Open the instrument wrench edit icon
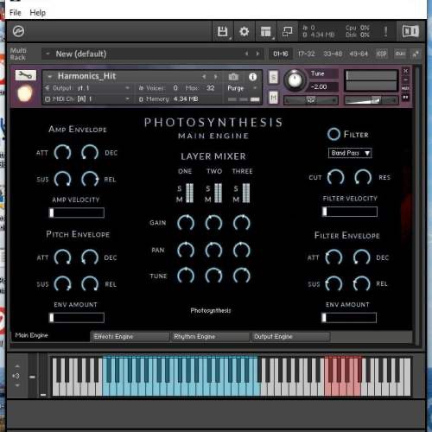432x432 pixels. pos(26,75)
